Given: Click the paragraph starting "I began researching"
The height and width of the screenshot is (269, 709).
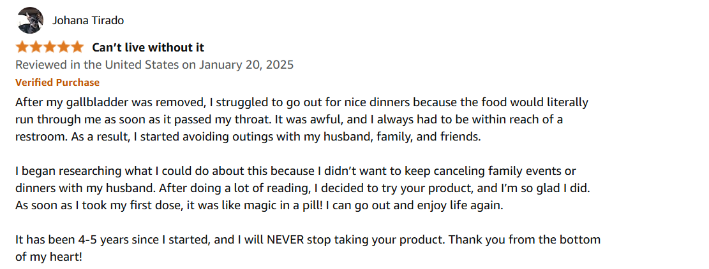Looking at the screenshot, I should 302,189.
